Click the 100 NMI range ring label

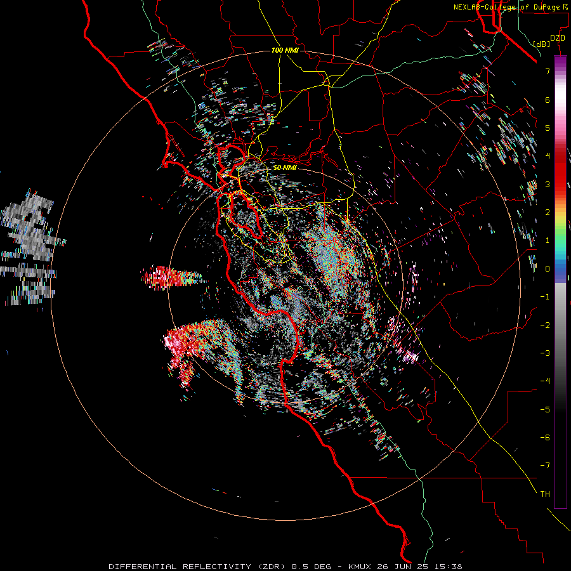[x=285, y=50]
